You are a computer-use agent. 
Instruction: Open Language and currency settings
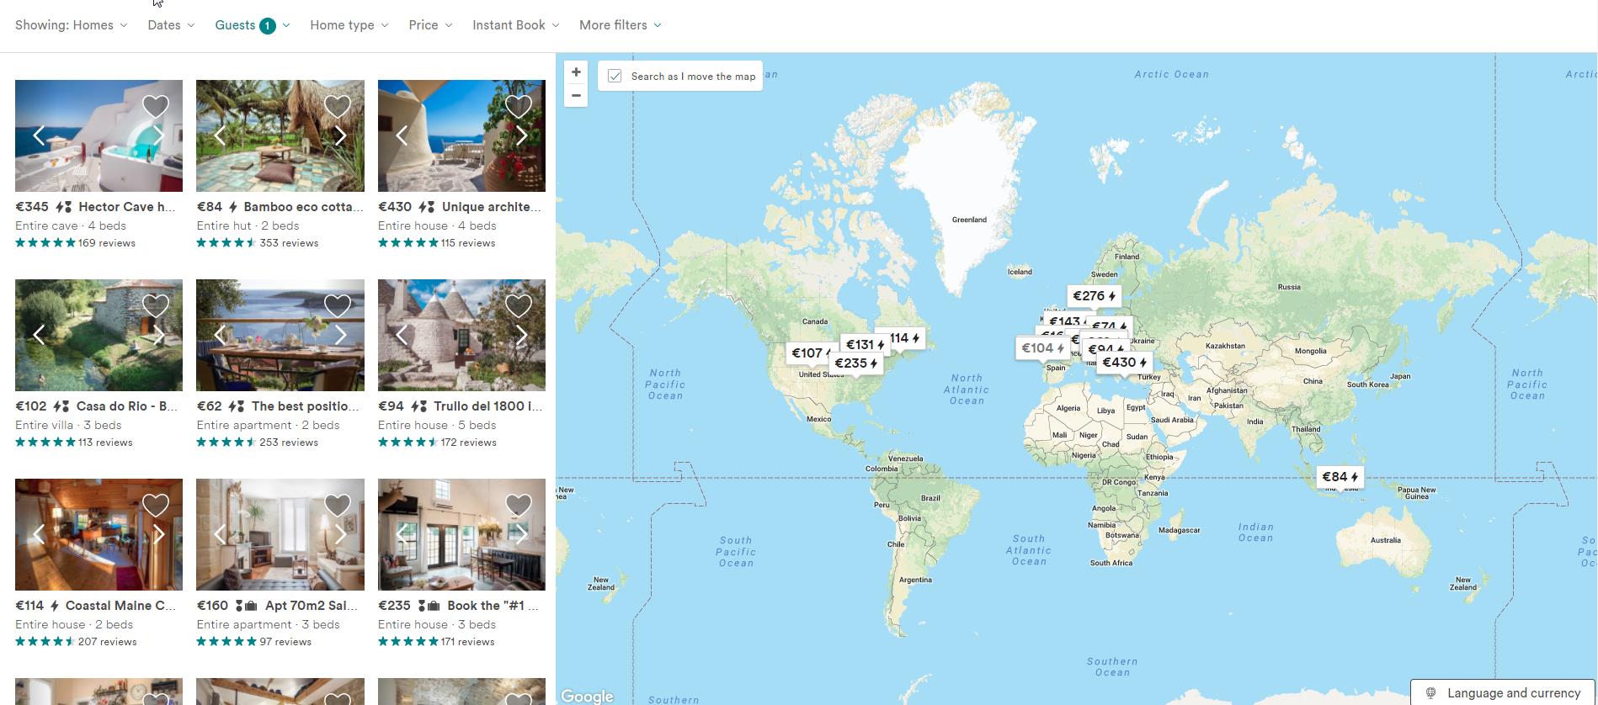(x=1504, y=693)
